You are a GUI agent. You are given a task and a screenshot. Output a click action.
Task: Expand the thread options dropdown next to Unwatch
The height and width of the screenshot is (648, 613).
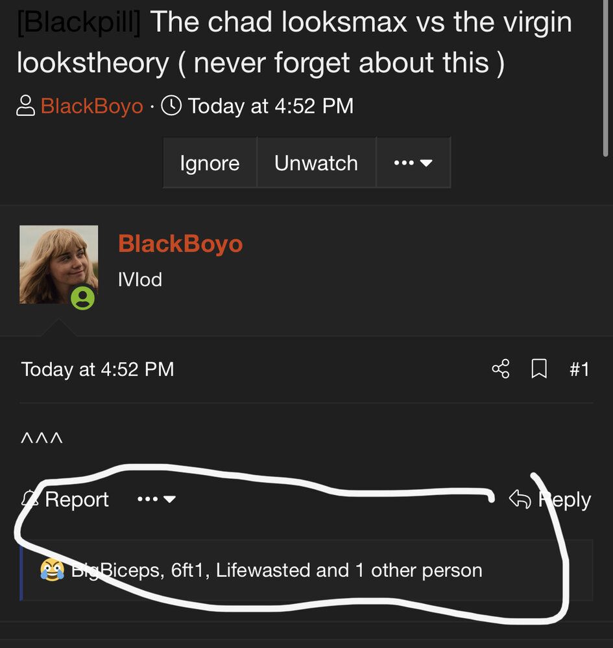point(413,163)
